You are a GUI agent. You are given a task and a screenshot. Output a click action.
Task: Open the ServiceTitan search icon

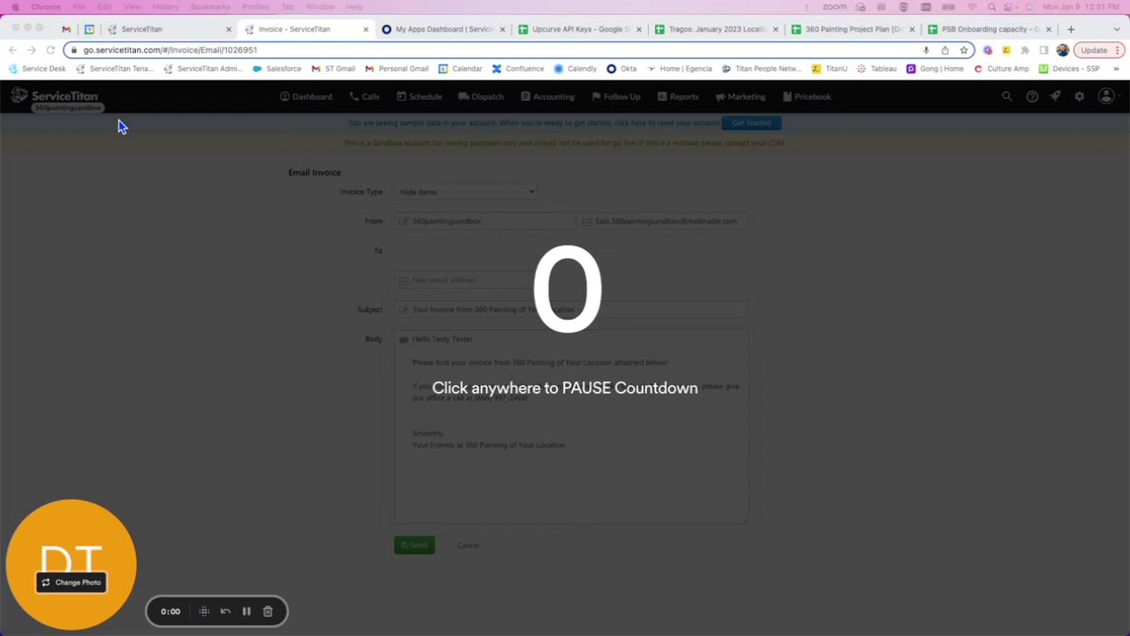(x=1007, y=96)
